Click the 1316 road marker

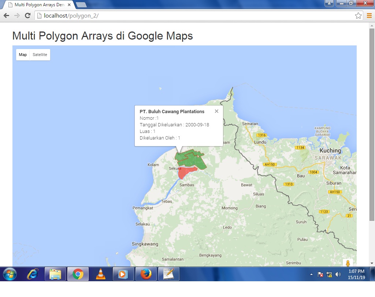pos(262,135)
